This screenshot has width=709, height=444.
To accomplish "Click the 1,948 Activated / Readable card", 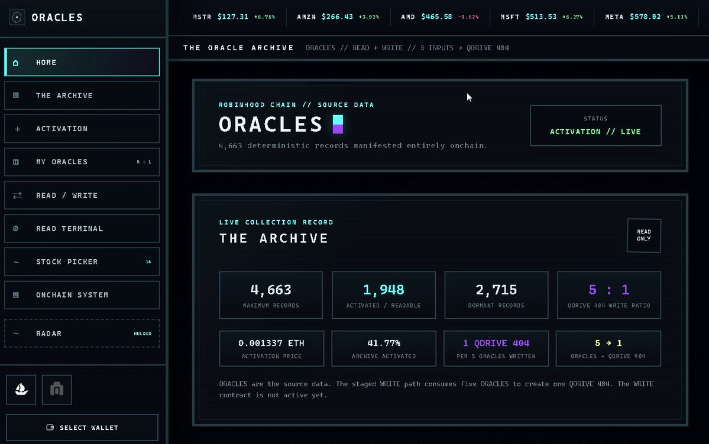I will (x=383, y=295).
